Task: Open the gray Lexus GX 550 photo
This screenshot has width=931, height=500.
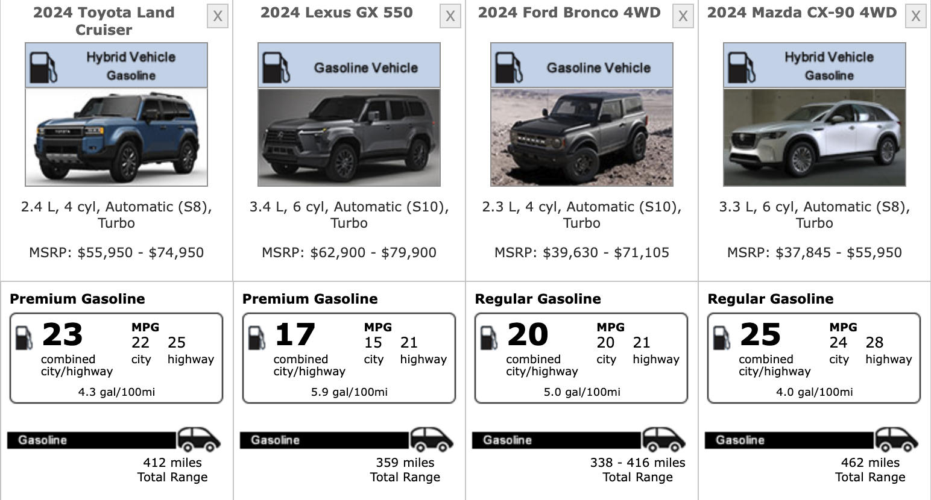Action: pyautogui.click(x=349, y=137)
